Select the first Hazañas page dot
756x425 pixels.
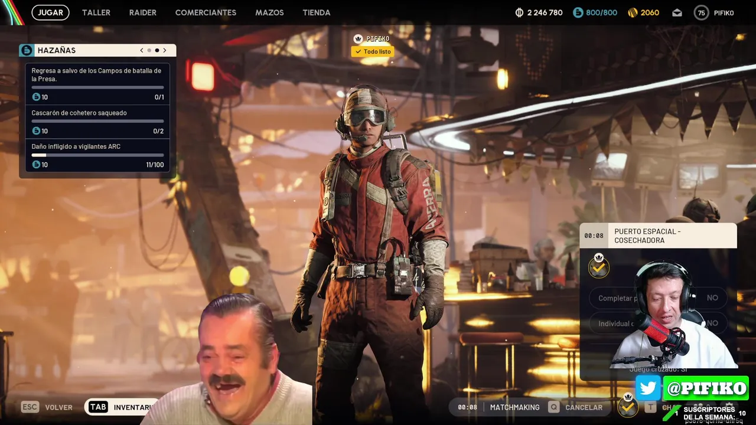149,50
